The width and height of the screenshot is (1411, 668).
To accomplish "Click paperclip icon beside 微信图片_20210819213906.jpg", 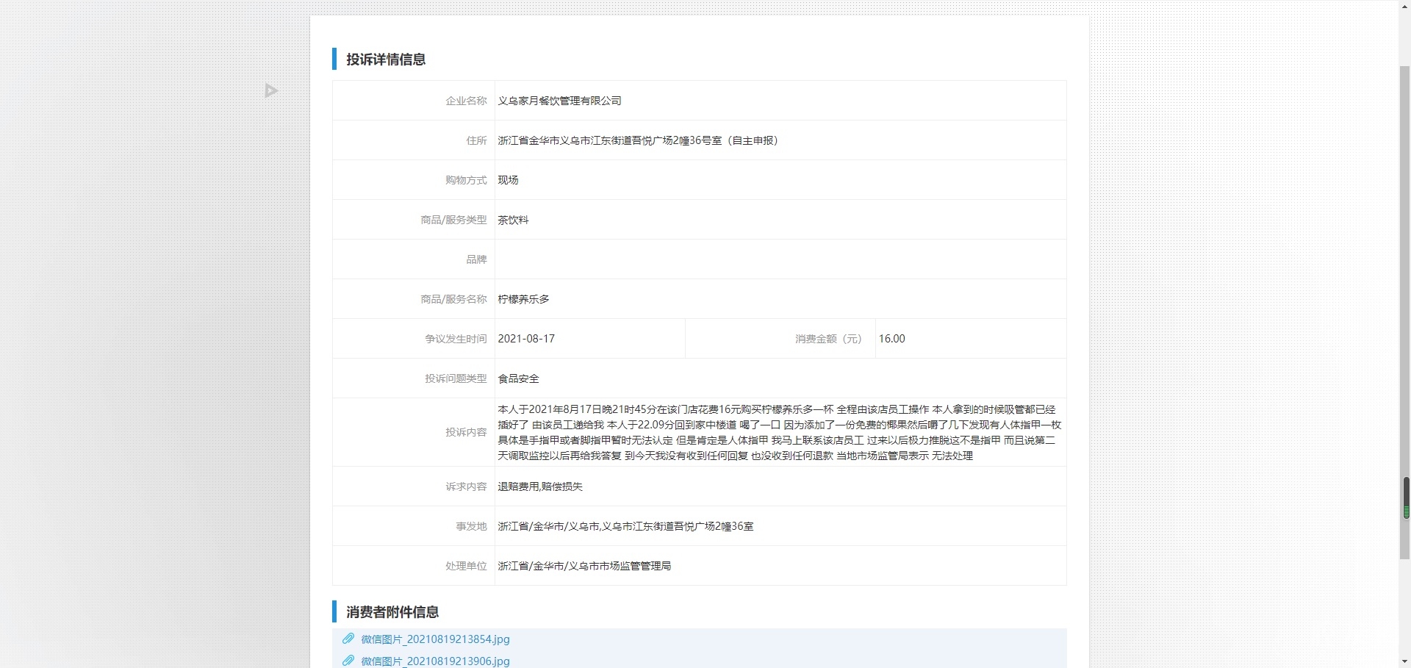I will [348, 661].
